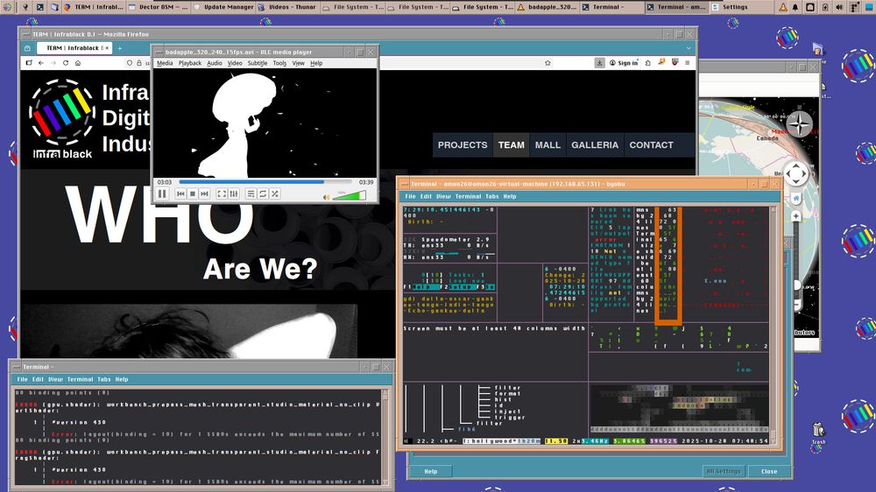Open Edit menu in byobu terminal

click(x=426, y=197)
